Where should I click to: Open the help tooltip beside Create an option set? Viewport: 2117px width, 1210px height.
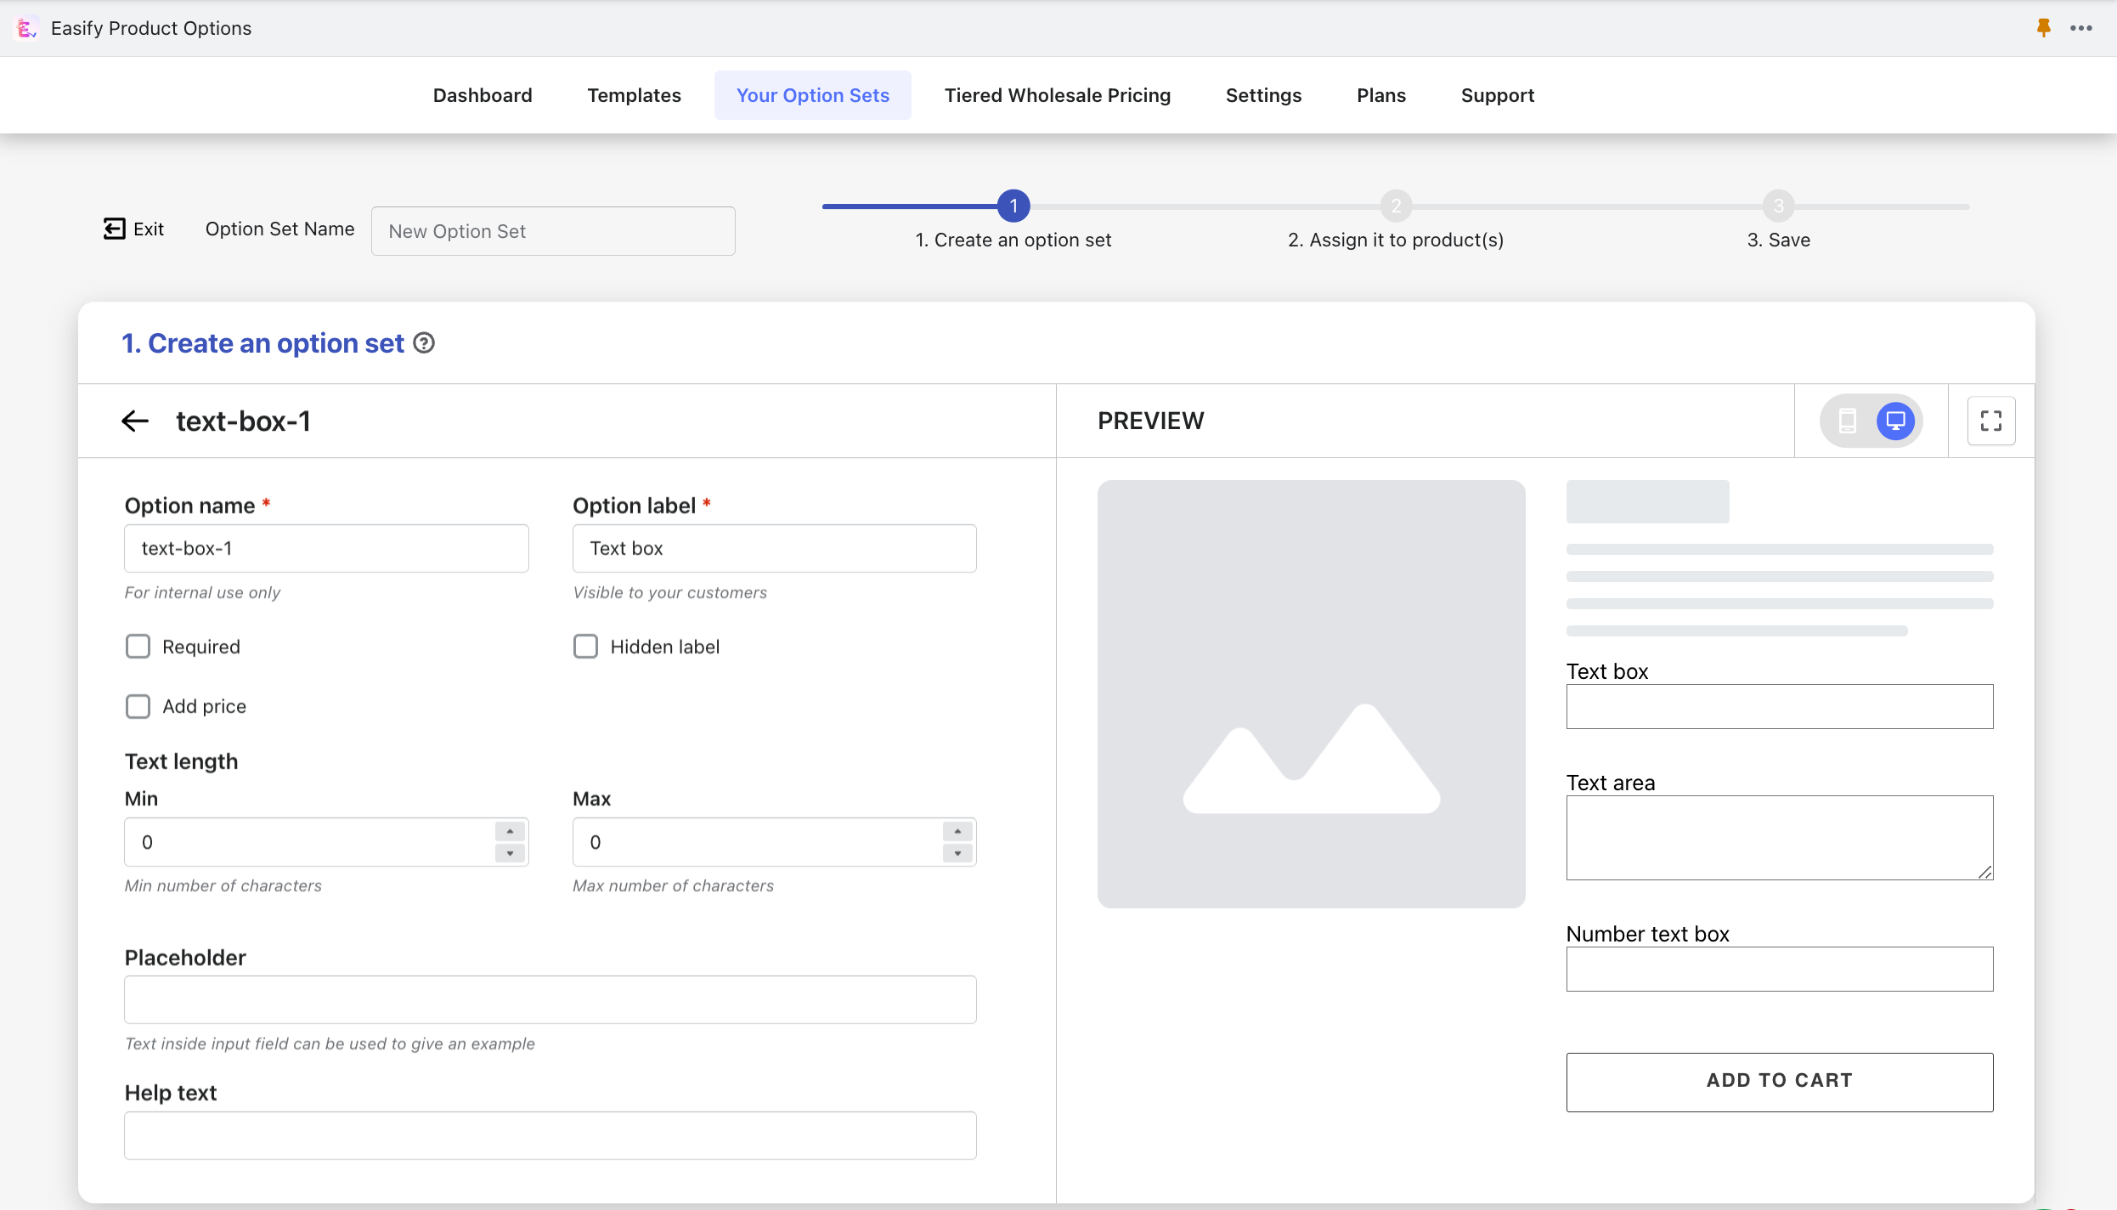pos(423,342)
